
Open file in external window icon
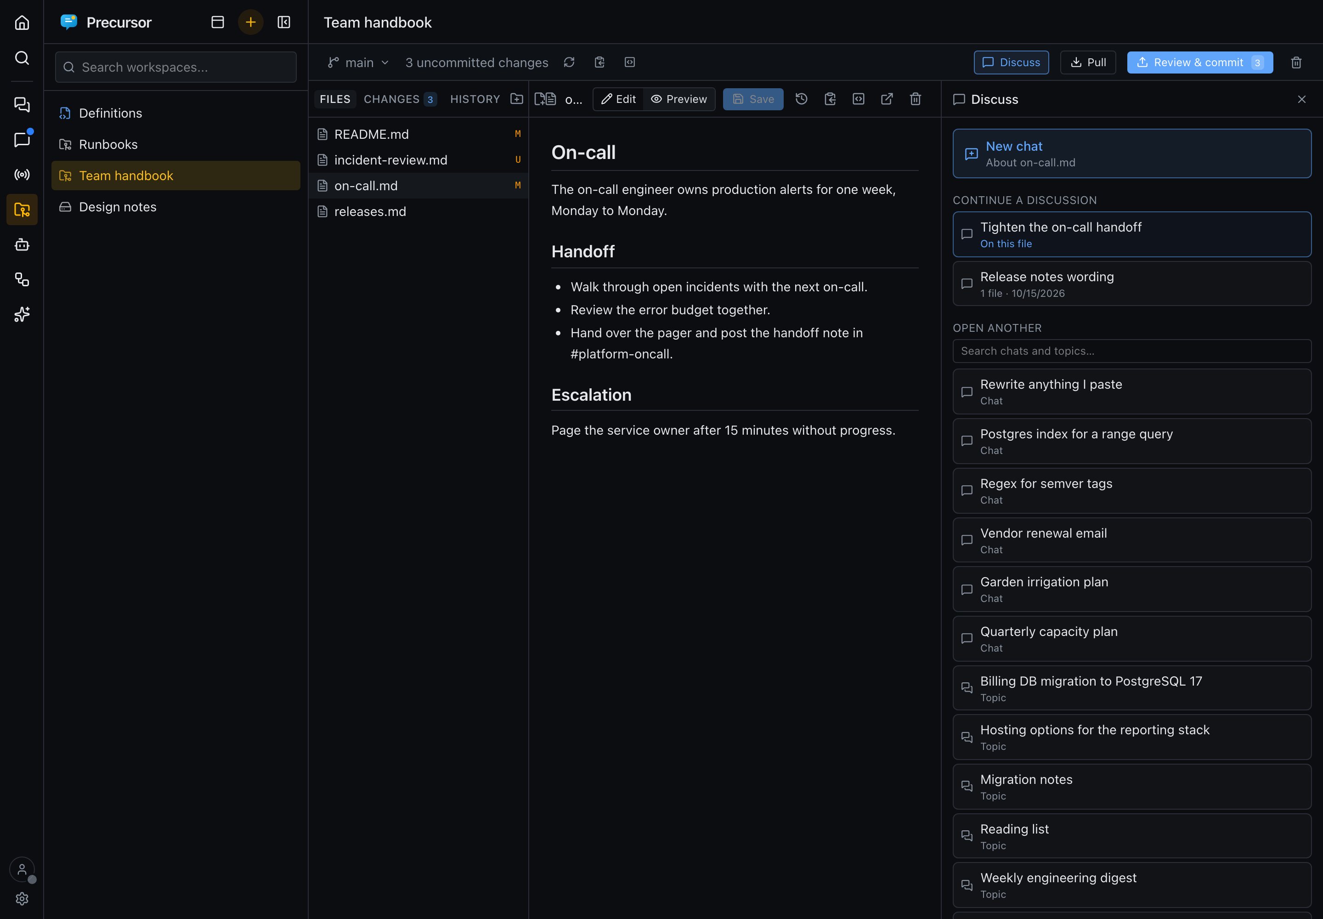[x=887, y=99]
